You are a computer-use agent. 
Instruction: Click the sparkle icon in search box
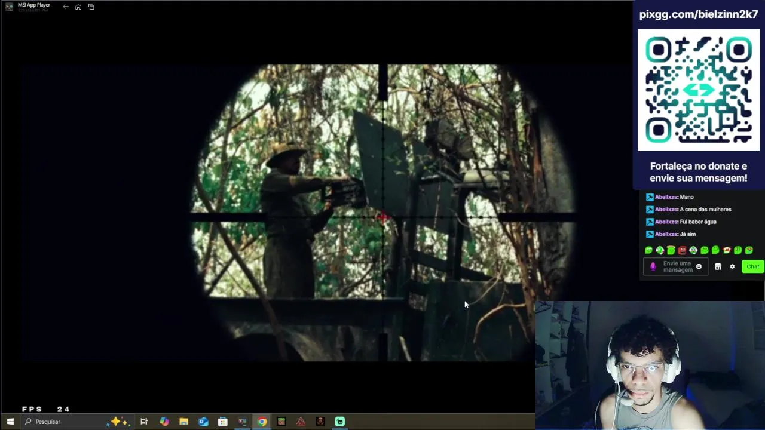coord(118,422)
